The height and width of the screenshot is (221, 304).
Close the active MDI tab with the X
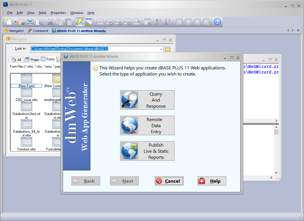pos(298,30)
